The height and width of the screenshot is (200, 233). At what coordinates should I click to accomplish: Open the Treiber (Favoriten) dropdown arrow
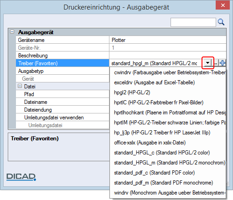(x=207, y=63)
